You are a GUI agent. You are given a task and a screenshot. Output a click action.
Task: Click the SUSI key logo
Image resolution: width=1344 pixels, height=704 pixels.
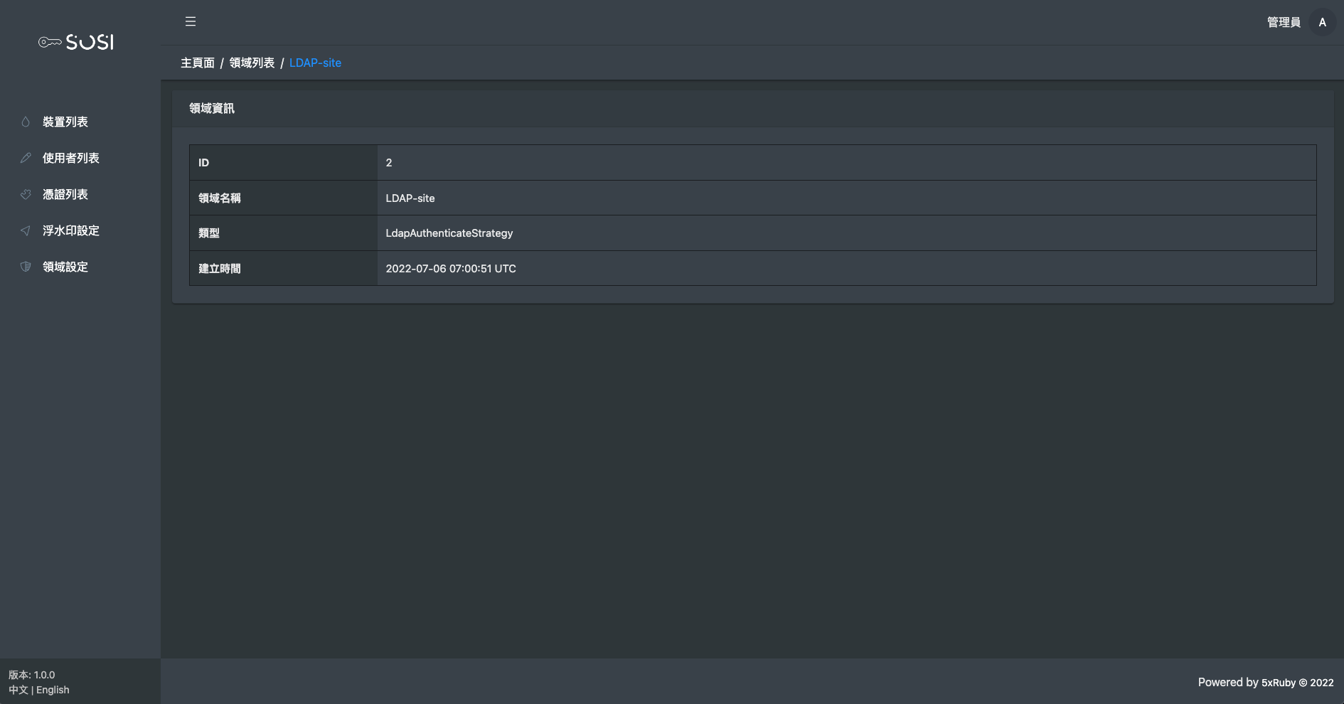(76, 42)
